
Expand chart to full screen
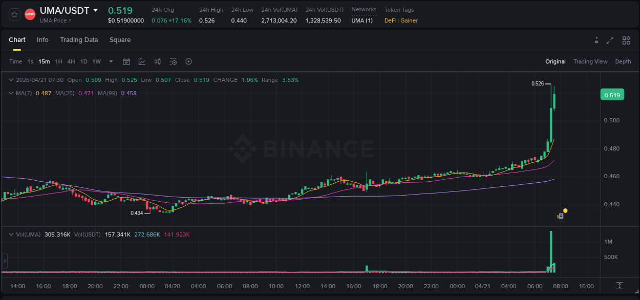pos(610,40)
